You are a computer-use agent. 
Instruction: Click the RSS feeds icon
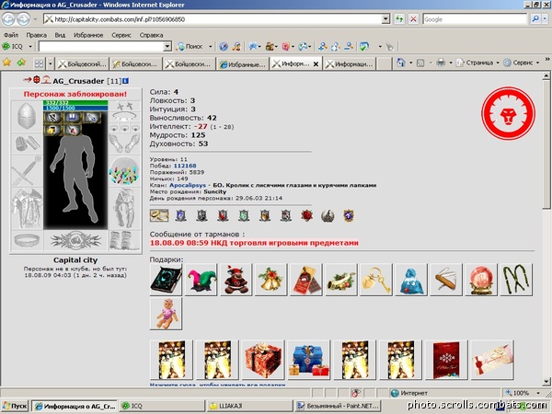pos(420,63)
